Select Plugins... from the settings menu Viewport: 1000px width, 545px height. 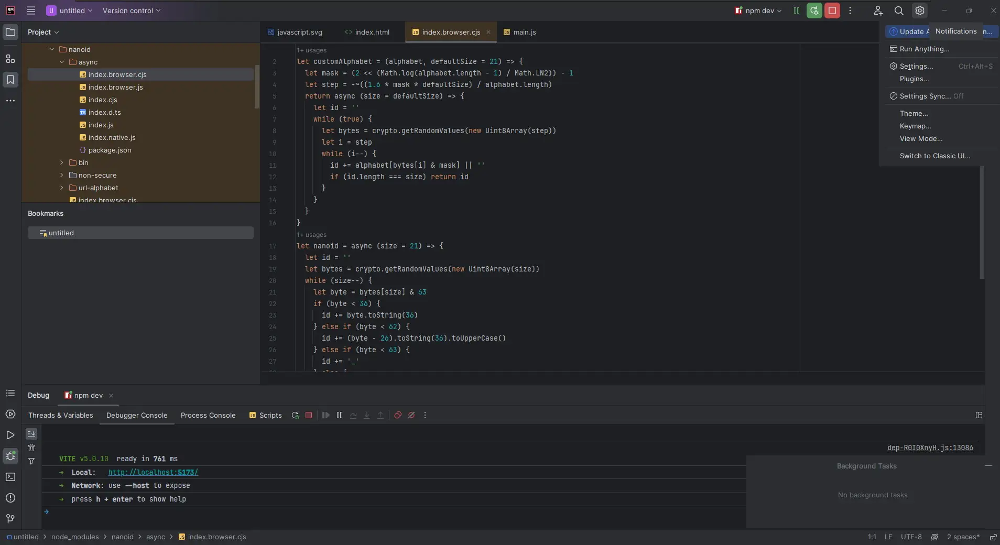914,79
